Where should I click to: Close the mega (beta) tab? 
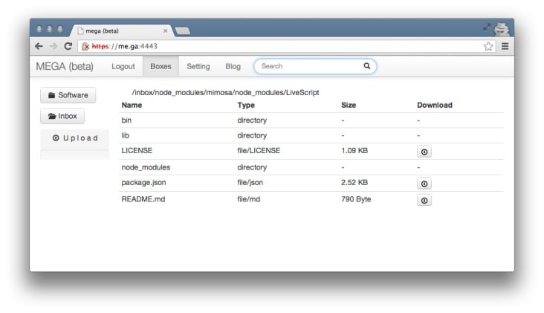pos(166,31)
